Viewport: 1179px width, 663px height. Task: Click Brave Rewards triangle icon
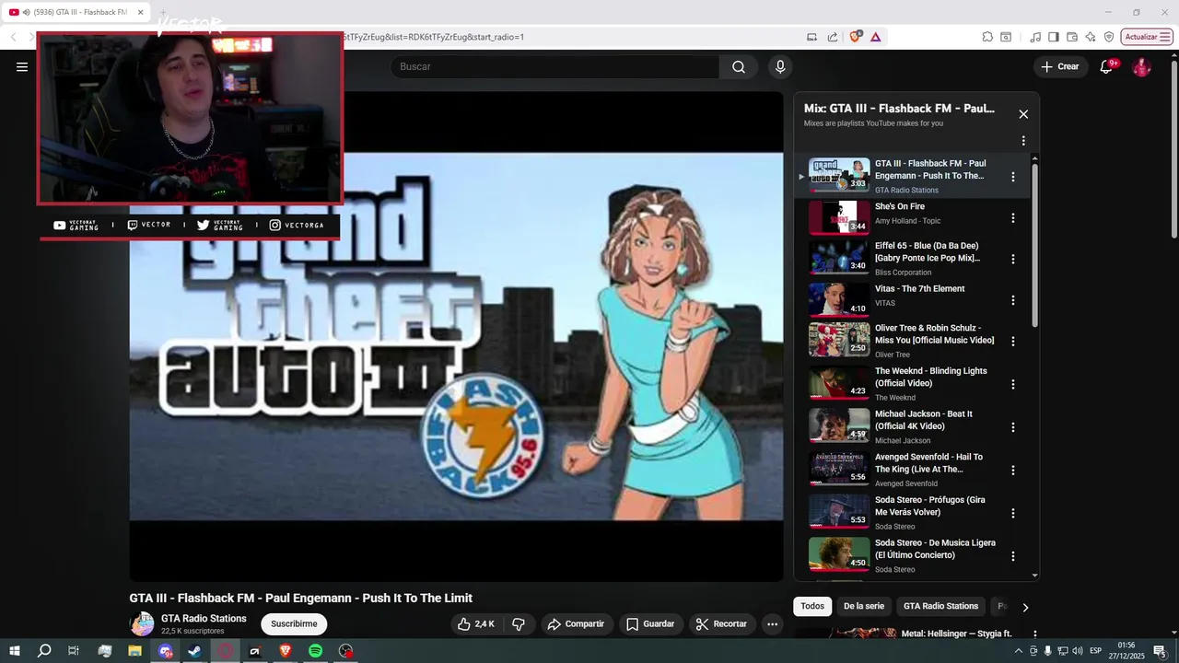(x=875, y=37)
